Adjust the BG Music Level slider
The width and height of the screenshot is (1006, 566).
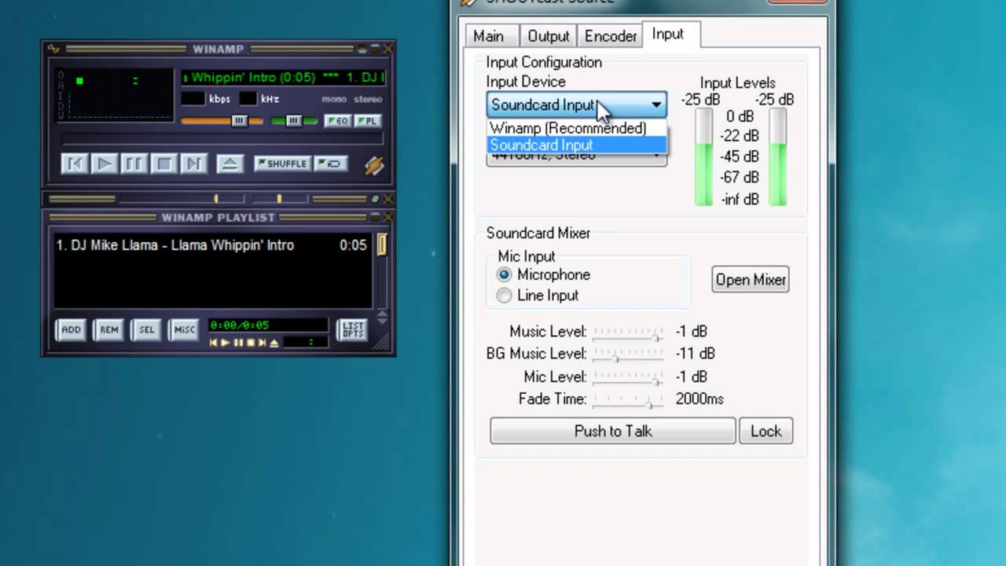pos(628,355)
